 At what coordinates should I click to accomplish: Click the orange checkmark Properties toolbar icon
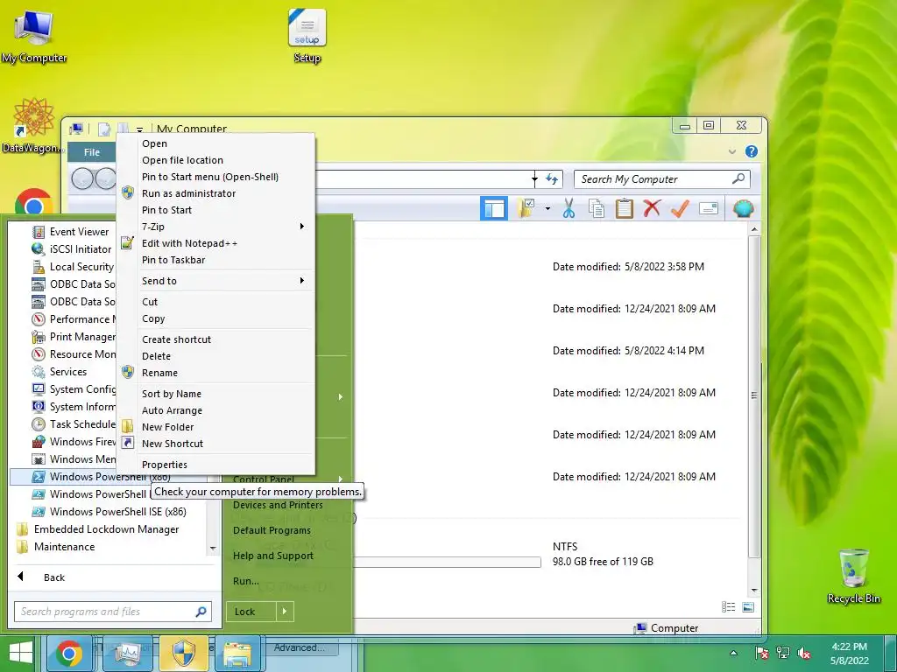[680, 208]
